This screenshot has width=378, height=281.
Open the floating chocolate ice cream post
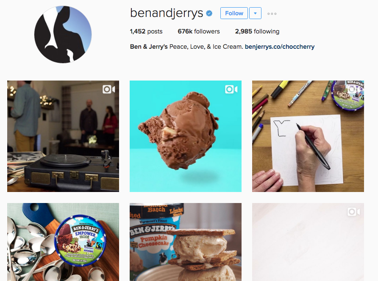click(x=186, y=136)
